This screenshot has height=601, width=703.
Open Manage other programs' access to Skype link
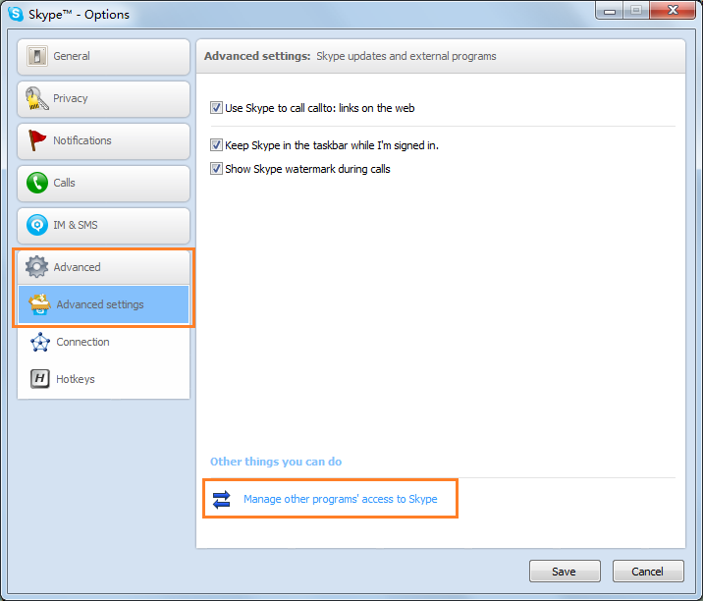[x=341, y=499]
